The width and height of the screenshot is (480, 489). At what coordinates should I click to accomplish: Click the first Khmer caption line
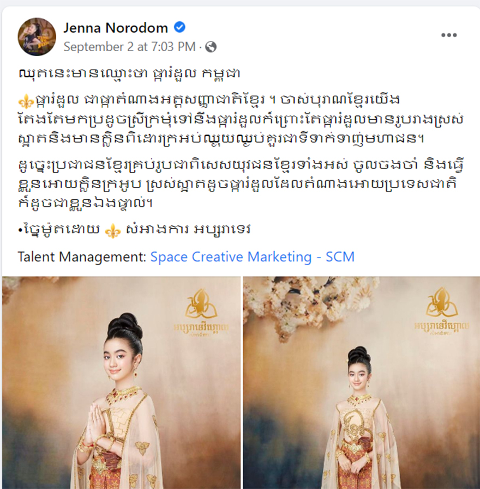coord(129,74)
